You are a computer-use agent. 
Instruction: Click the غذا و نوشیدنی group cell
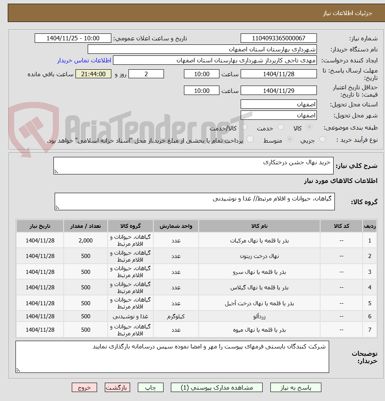pyautogui.click(x=130, y=316)
